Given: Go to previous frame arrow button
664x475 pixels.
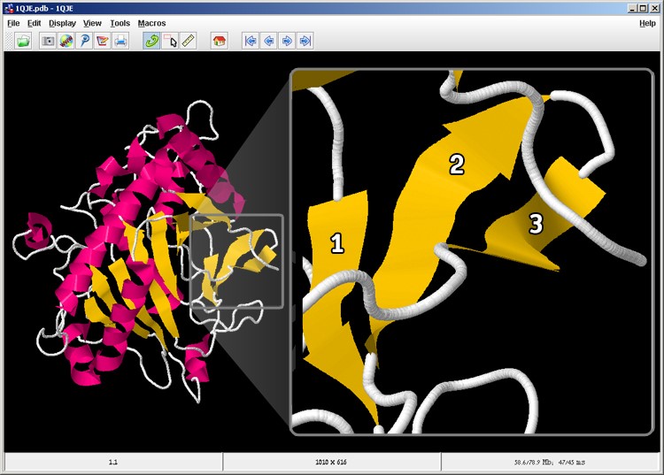Looking at the screenshot, I should coord(268,41).
